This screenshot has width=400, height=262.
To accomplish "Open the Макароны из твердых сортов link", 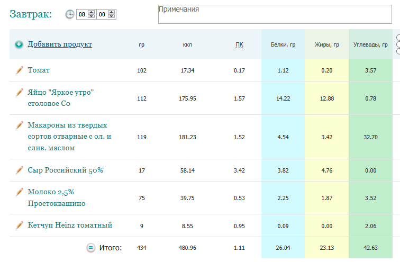I will click(69, 137).
